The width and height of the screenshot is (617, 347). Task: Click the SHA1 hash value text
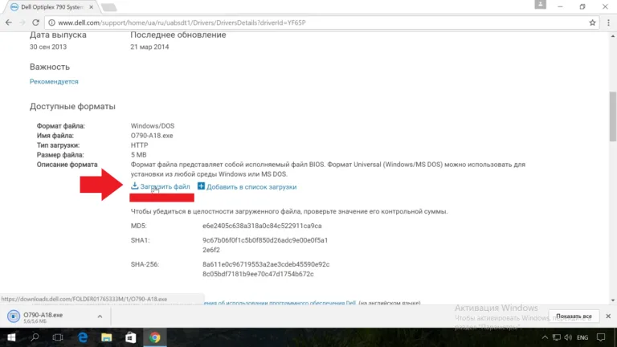coord(265,245)
